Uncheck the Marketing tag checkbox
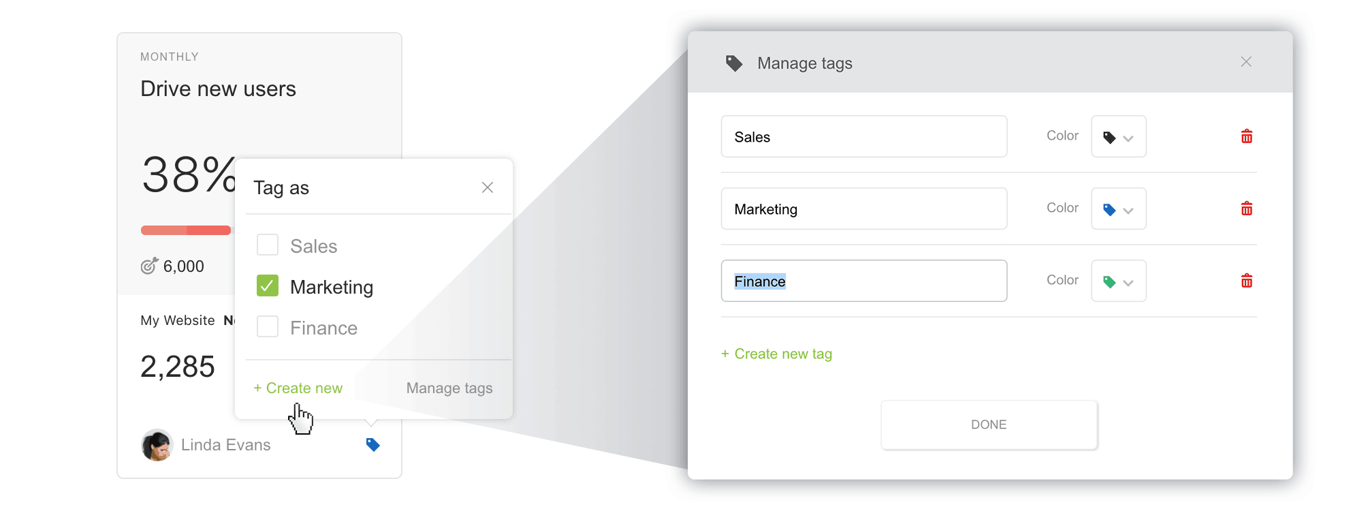Screen dimensions: 1351x511 (x=268, y=286)
